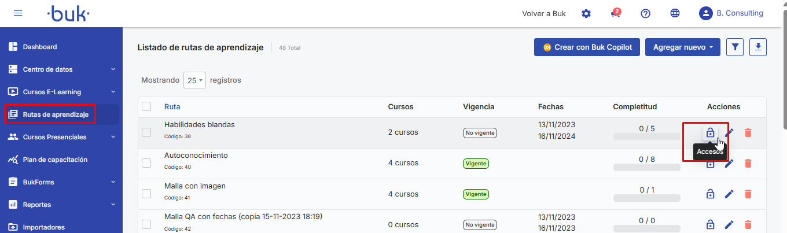
Task: Open the 25 registros dropdown
Action: click(194, 81)
